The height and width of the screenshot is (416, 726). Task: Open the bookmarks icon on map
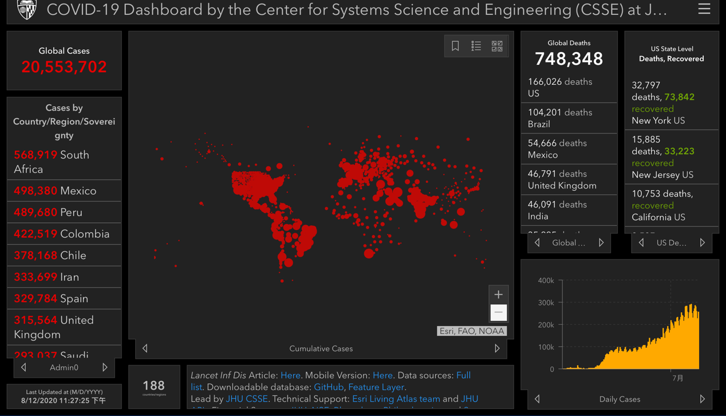[455, 46]
